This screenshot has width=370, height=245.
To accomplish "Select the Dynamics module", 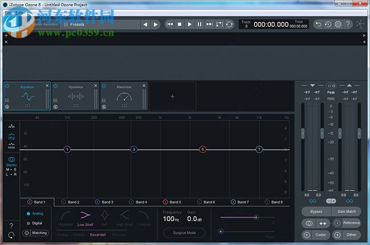I will click(76, 96).
